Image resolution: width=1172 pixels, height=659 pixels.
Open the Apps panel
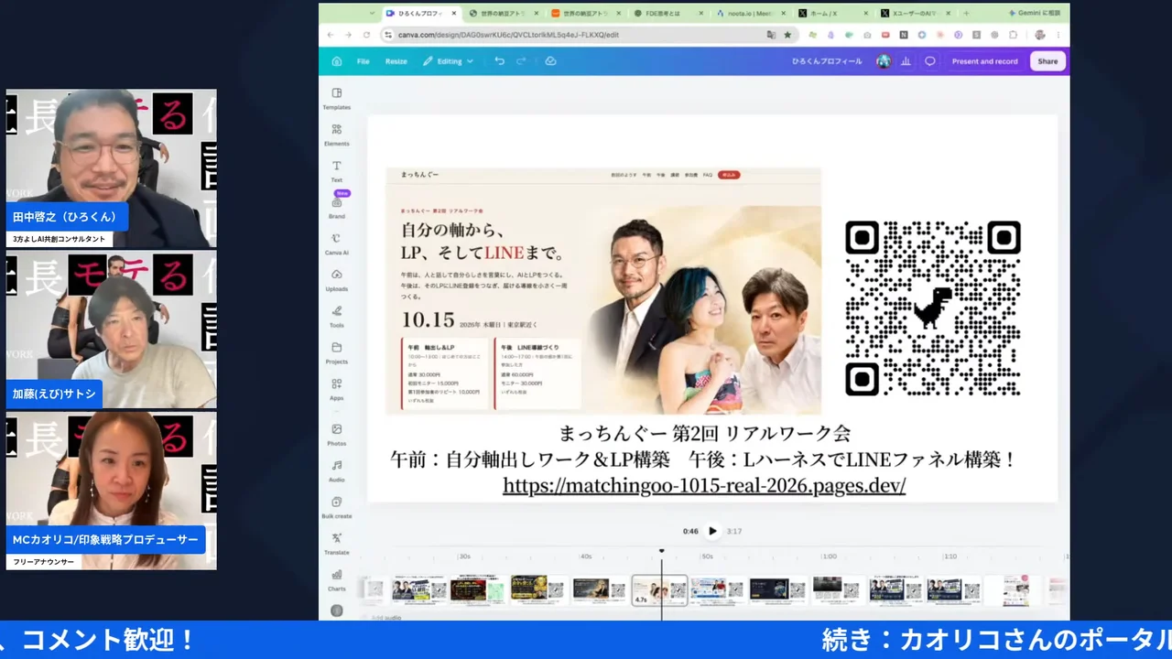pyautogui.click(x=337, y=389)
